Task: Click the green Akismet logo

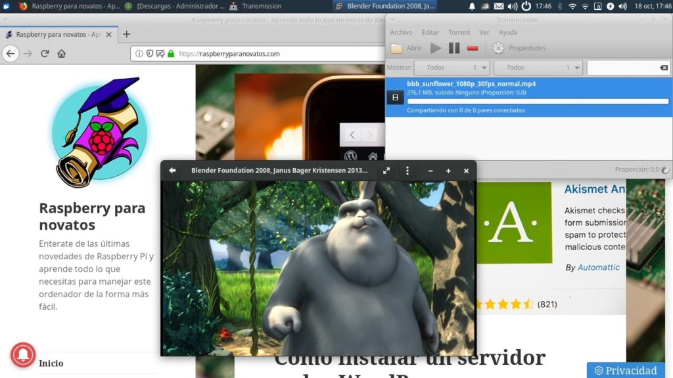Action: tap(514, 222)
